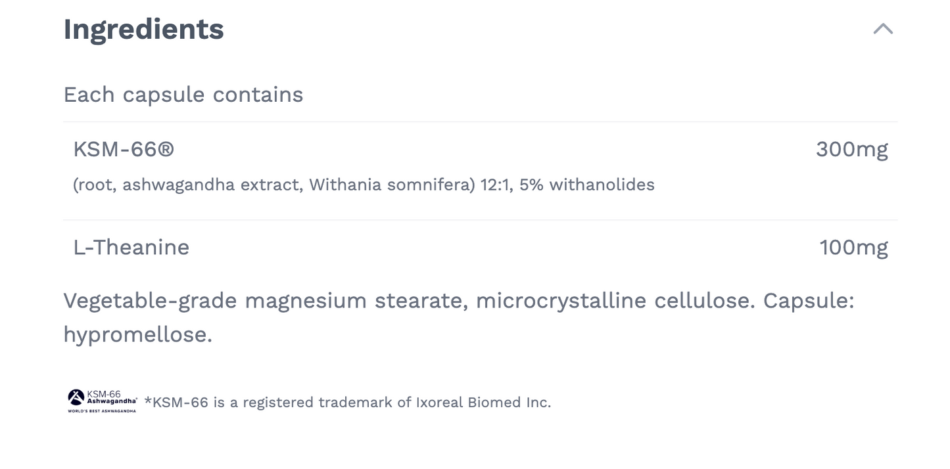Click the 100mg amount next to L-Theanine
Image resolution: width=950 pixels, height=469 pixels.
(853, 247)
